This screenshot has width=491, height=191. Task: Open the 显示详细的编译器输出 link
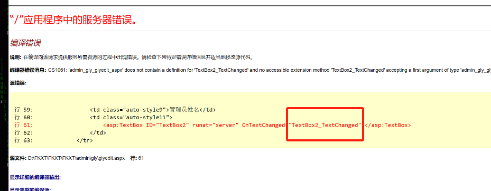point(35,177)
